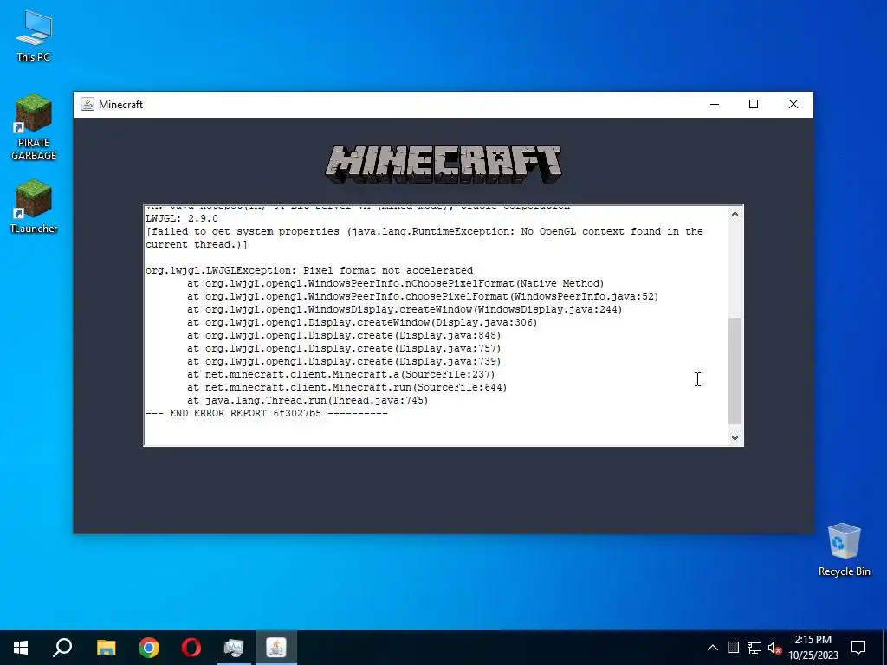887x665 pixels.
Task: Open the muted volume tray icon
Action: (774, 648)
